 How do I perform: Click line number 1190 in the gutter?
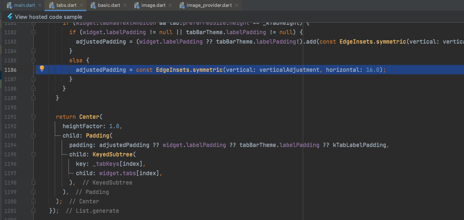[11, 107]
